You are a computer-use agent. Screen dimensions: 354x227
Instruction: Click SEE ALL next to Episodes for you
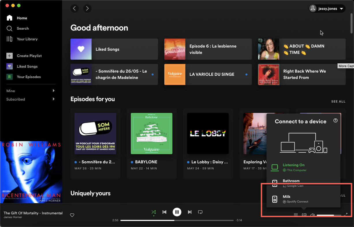[x=338, y=101]
